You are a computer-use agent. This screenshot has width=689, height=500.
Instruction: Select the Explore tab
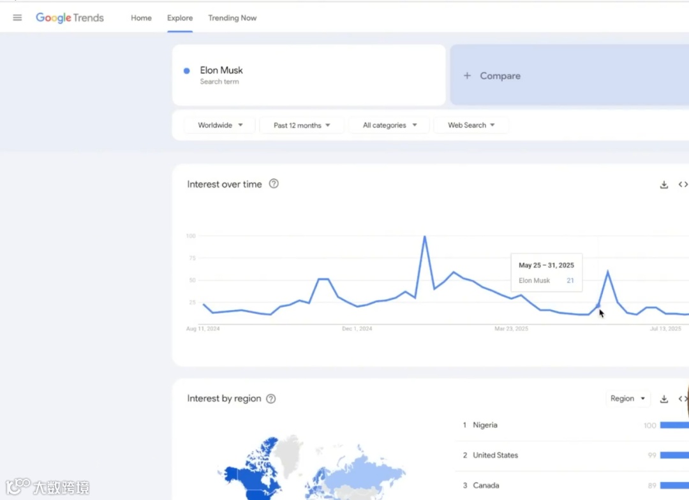click(180, 18)
